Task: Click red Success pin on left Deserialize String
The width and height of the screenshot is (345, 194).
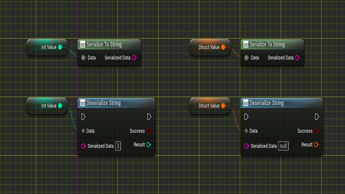Action: point(149,131)
